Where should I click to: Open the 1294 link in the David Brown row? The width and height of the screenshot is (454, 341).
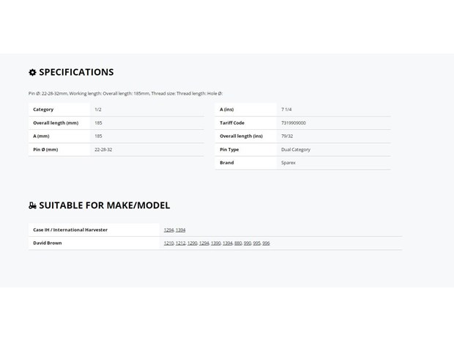(x=204, y=243)
